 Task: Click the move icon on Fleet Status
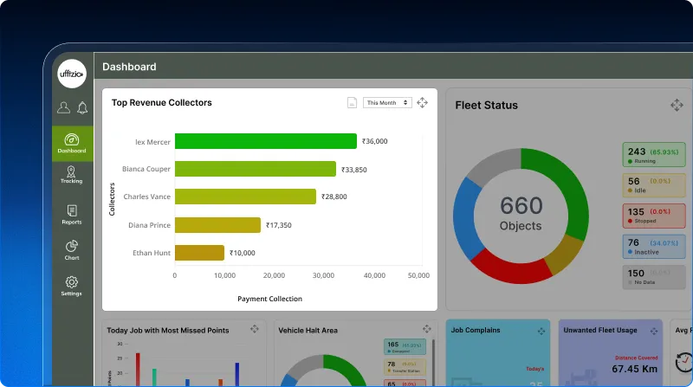point(677,105)
